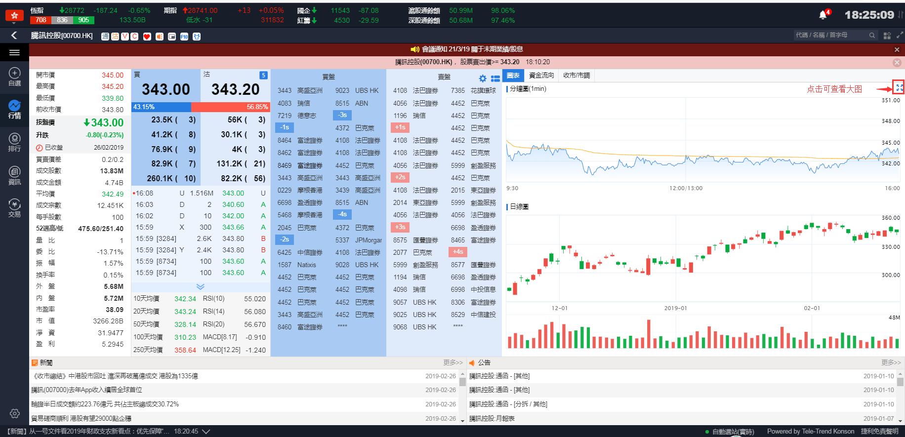905x437 pixels.
Task: Click the 通 badge icon next to stock name
Action: coord(105,36)
